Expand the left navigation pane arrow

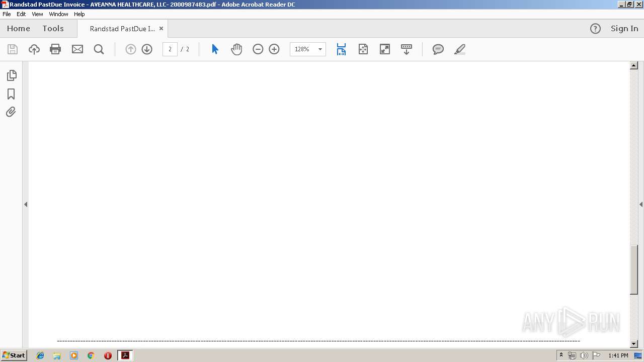point(26,204)
